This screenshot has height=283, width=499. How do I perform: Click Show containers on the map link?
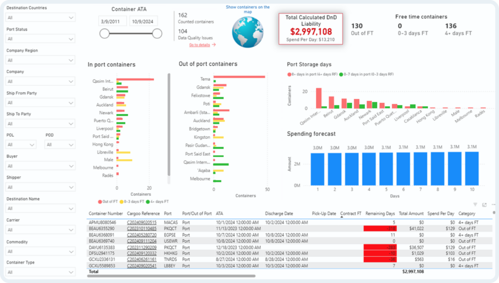(x=248, y=9)
